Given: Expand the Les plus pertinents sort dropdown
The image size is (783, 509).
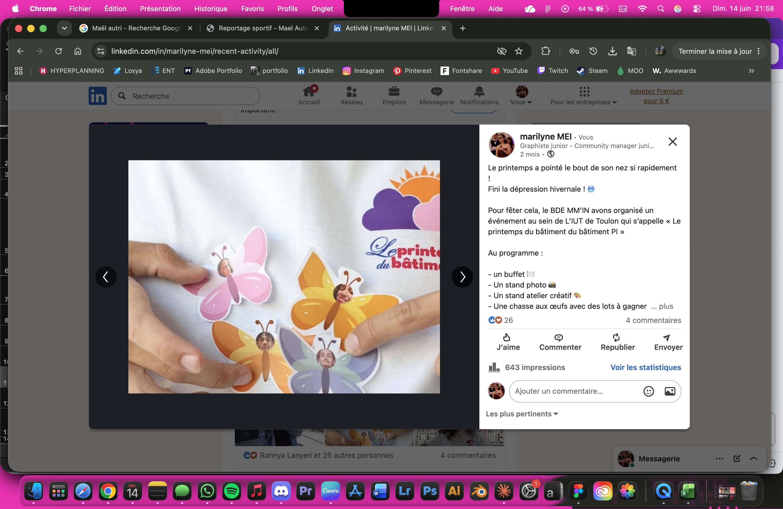Looking at the screenshot, I should (522, 414).
